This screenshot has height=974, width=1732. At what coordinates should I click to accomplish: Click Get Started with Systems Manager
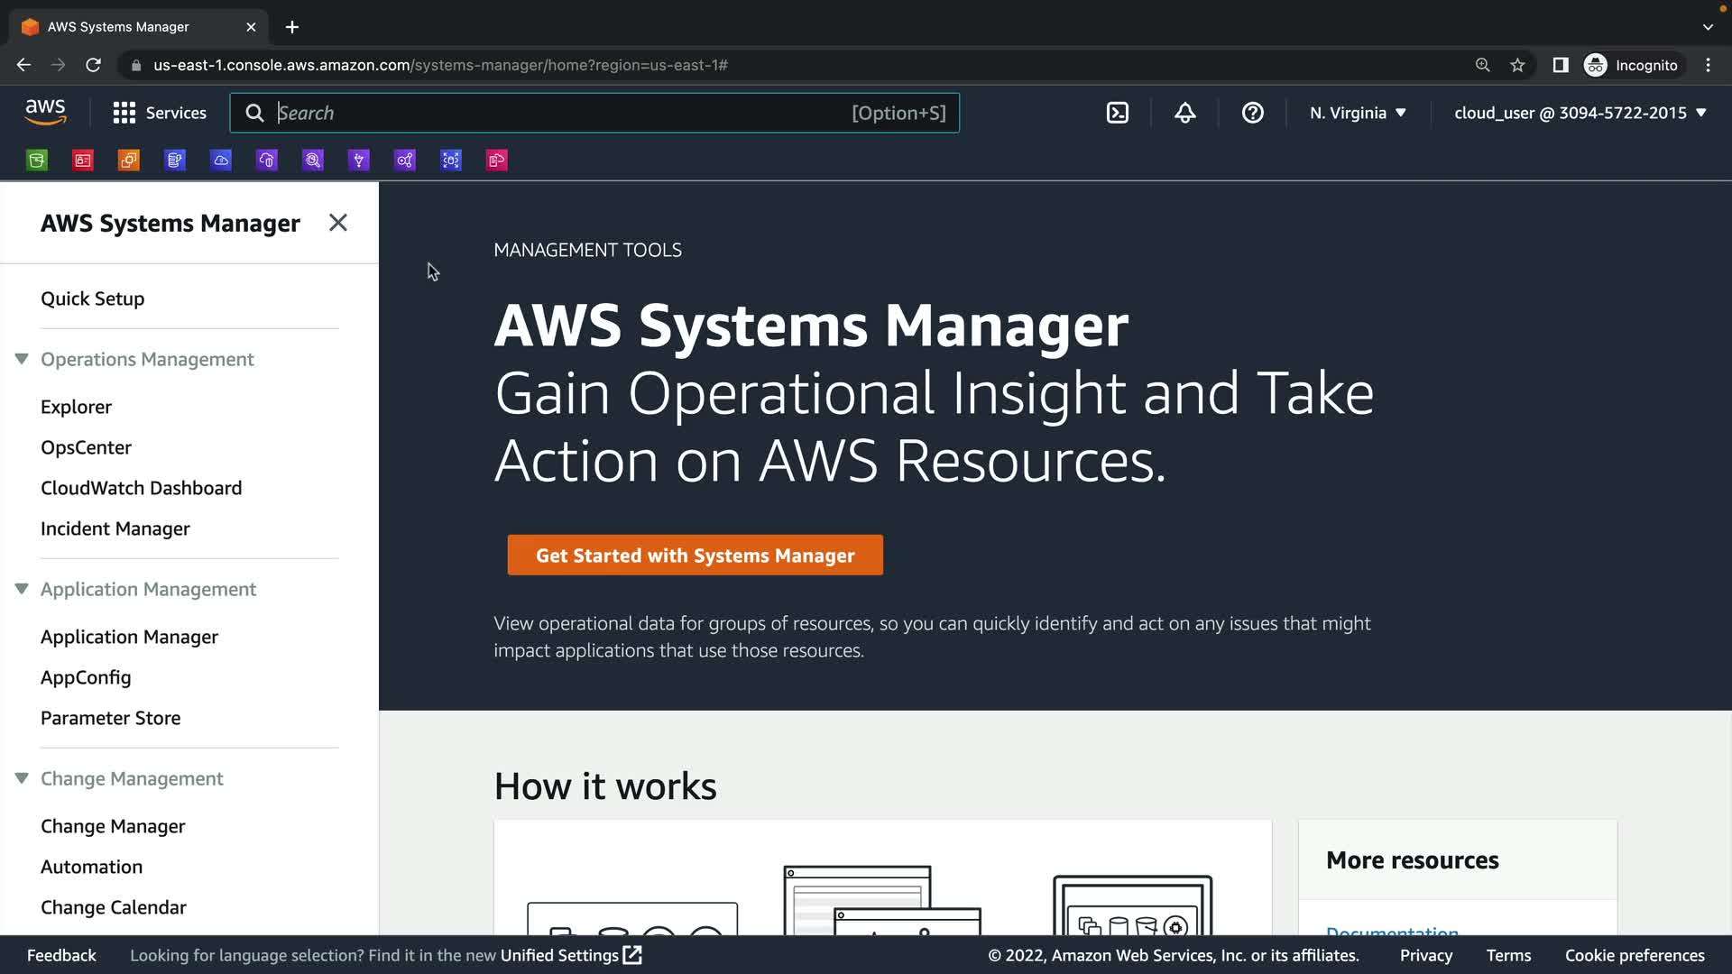(695, 556)
